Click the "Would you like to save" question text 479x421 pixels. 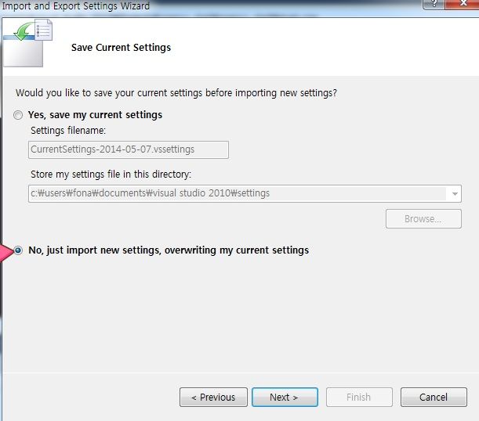pos(176,92)
